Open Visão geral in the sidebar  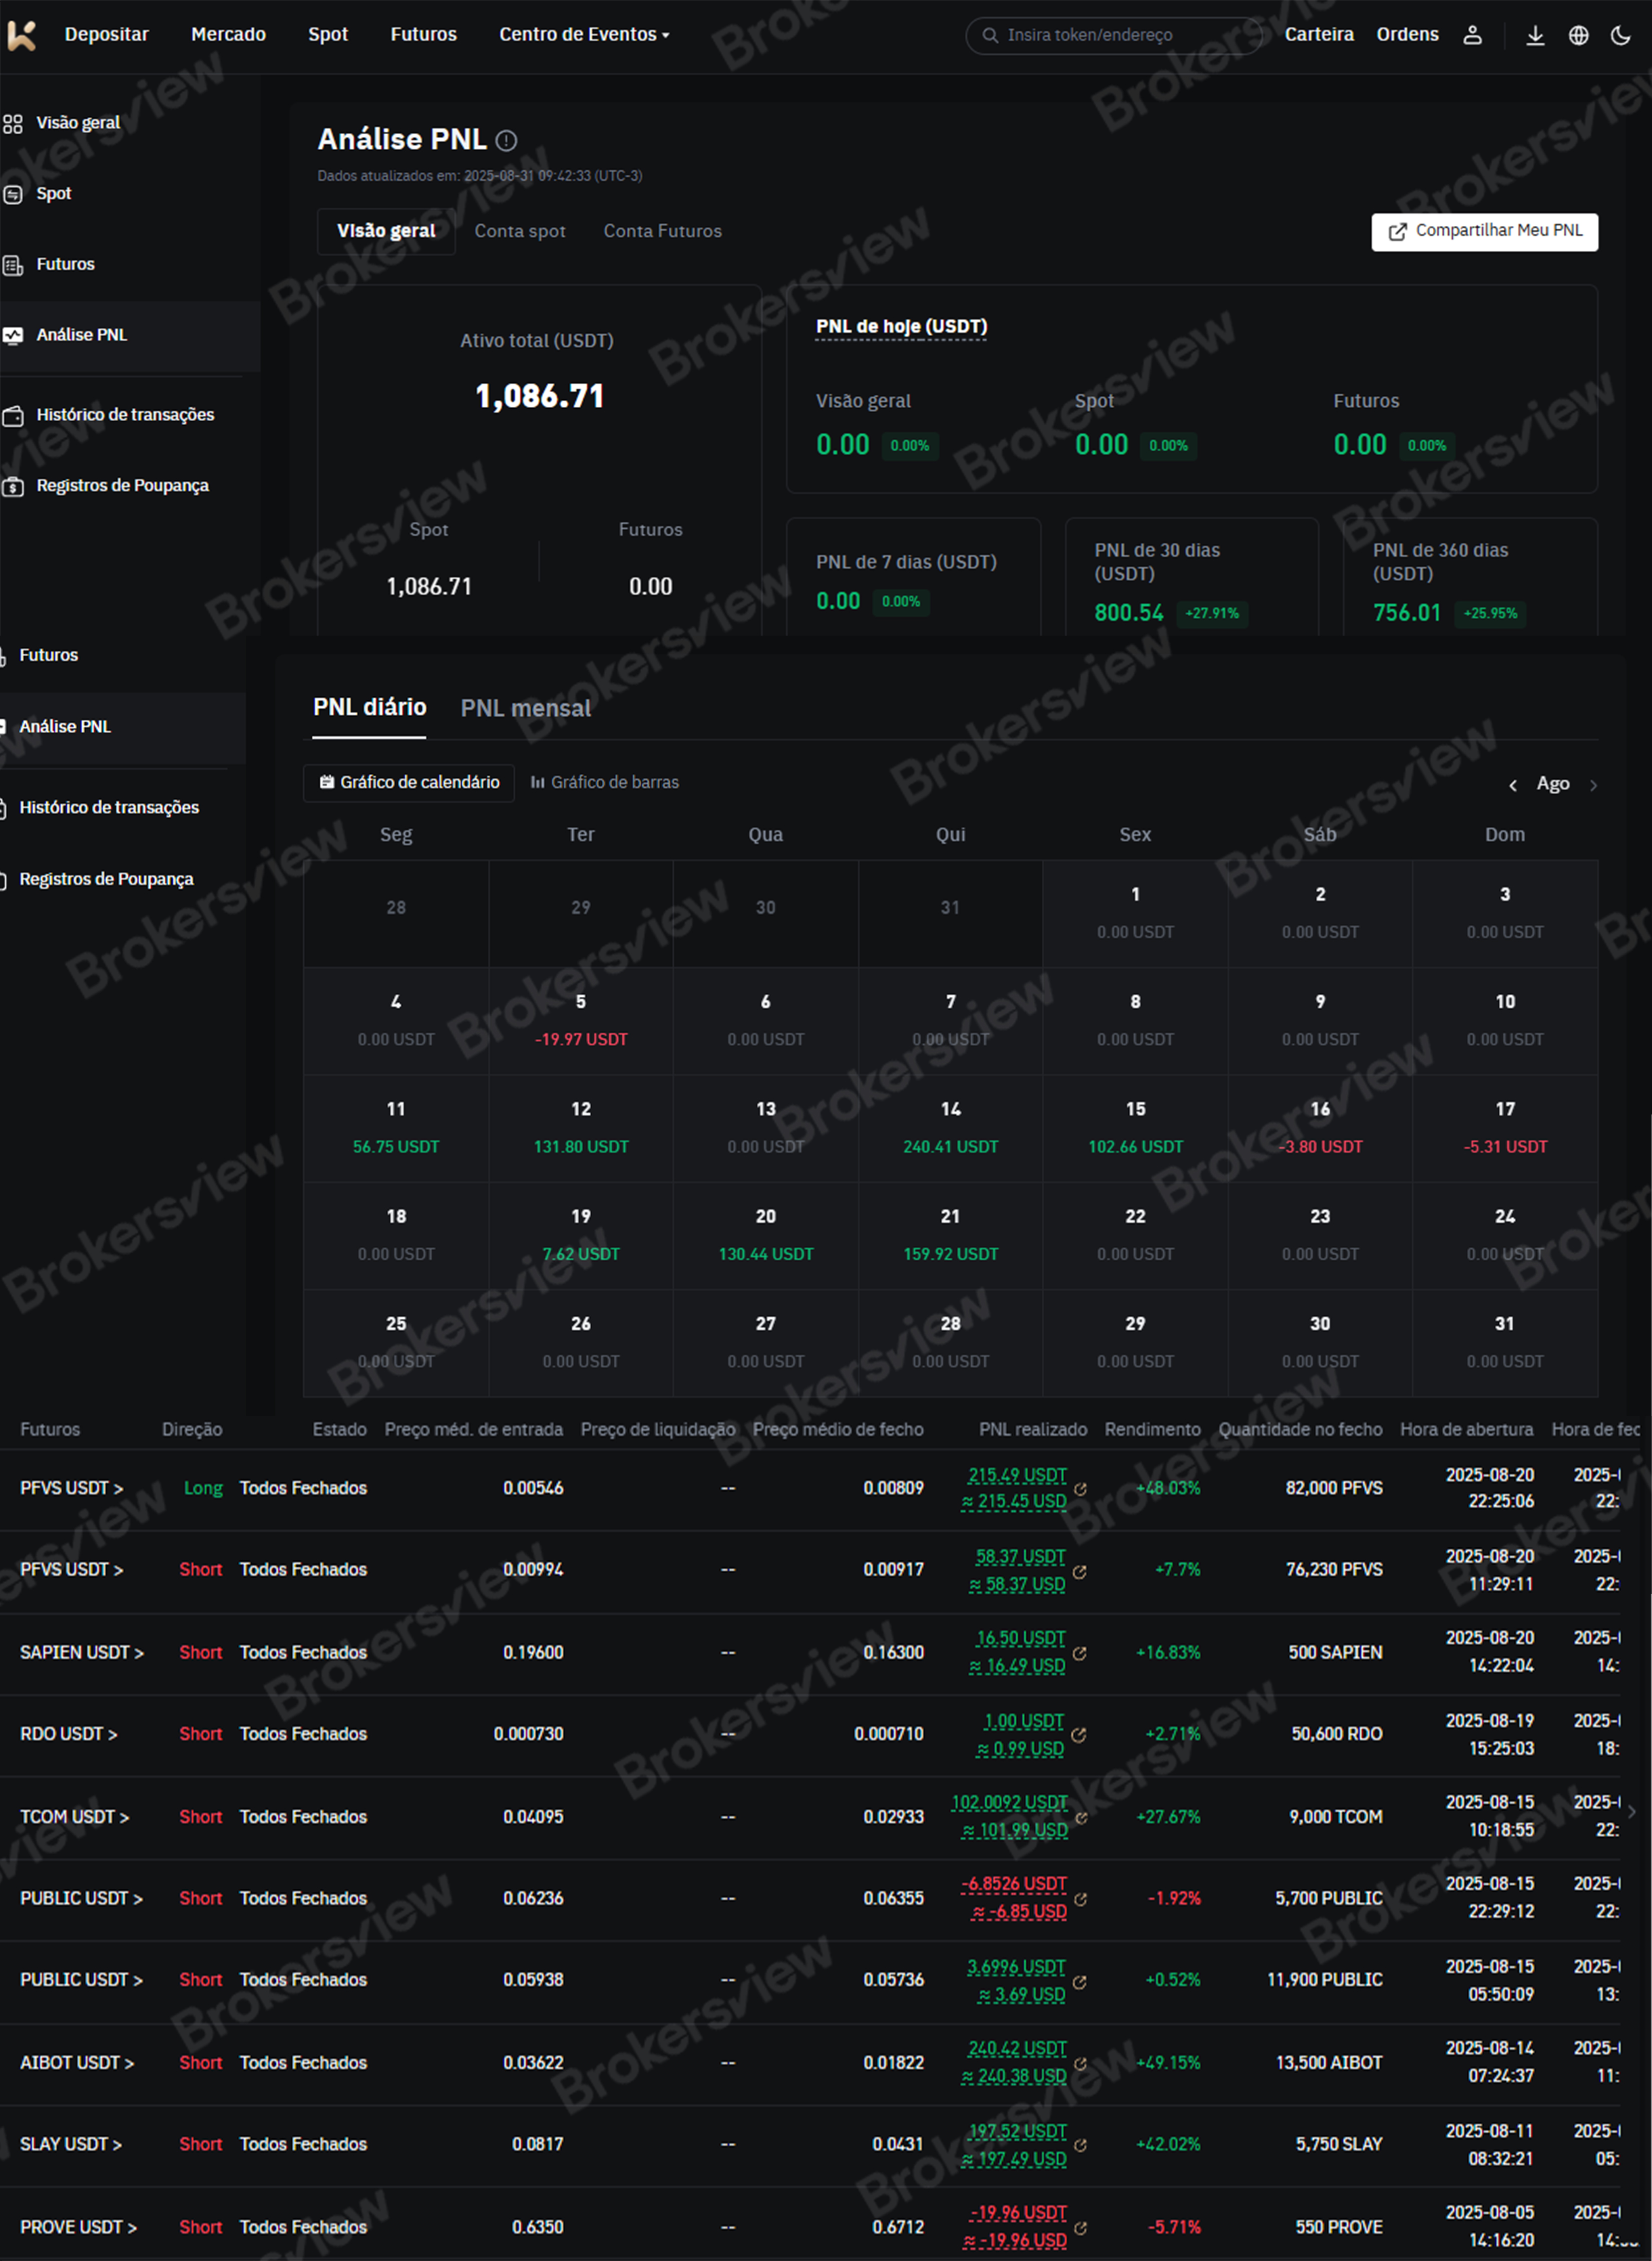[77, 123]
